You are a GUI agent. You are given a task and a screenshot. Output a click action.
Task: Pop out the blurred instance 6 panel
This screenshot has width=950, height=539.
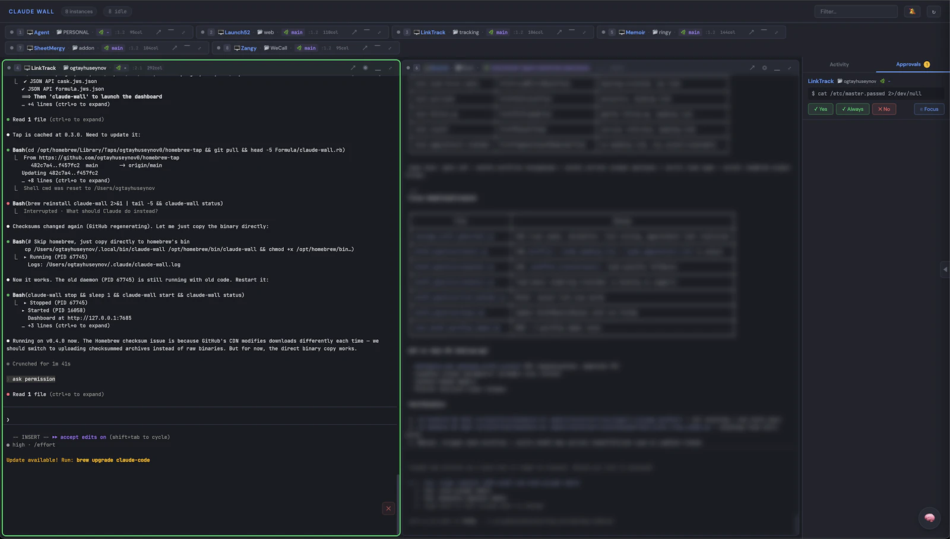(752, 68)
